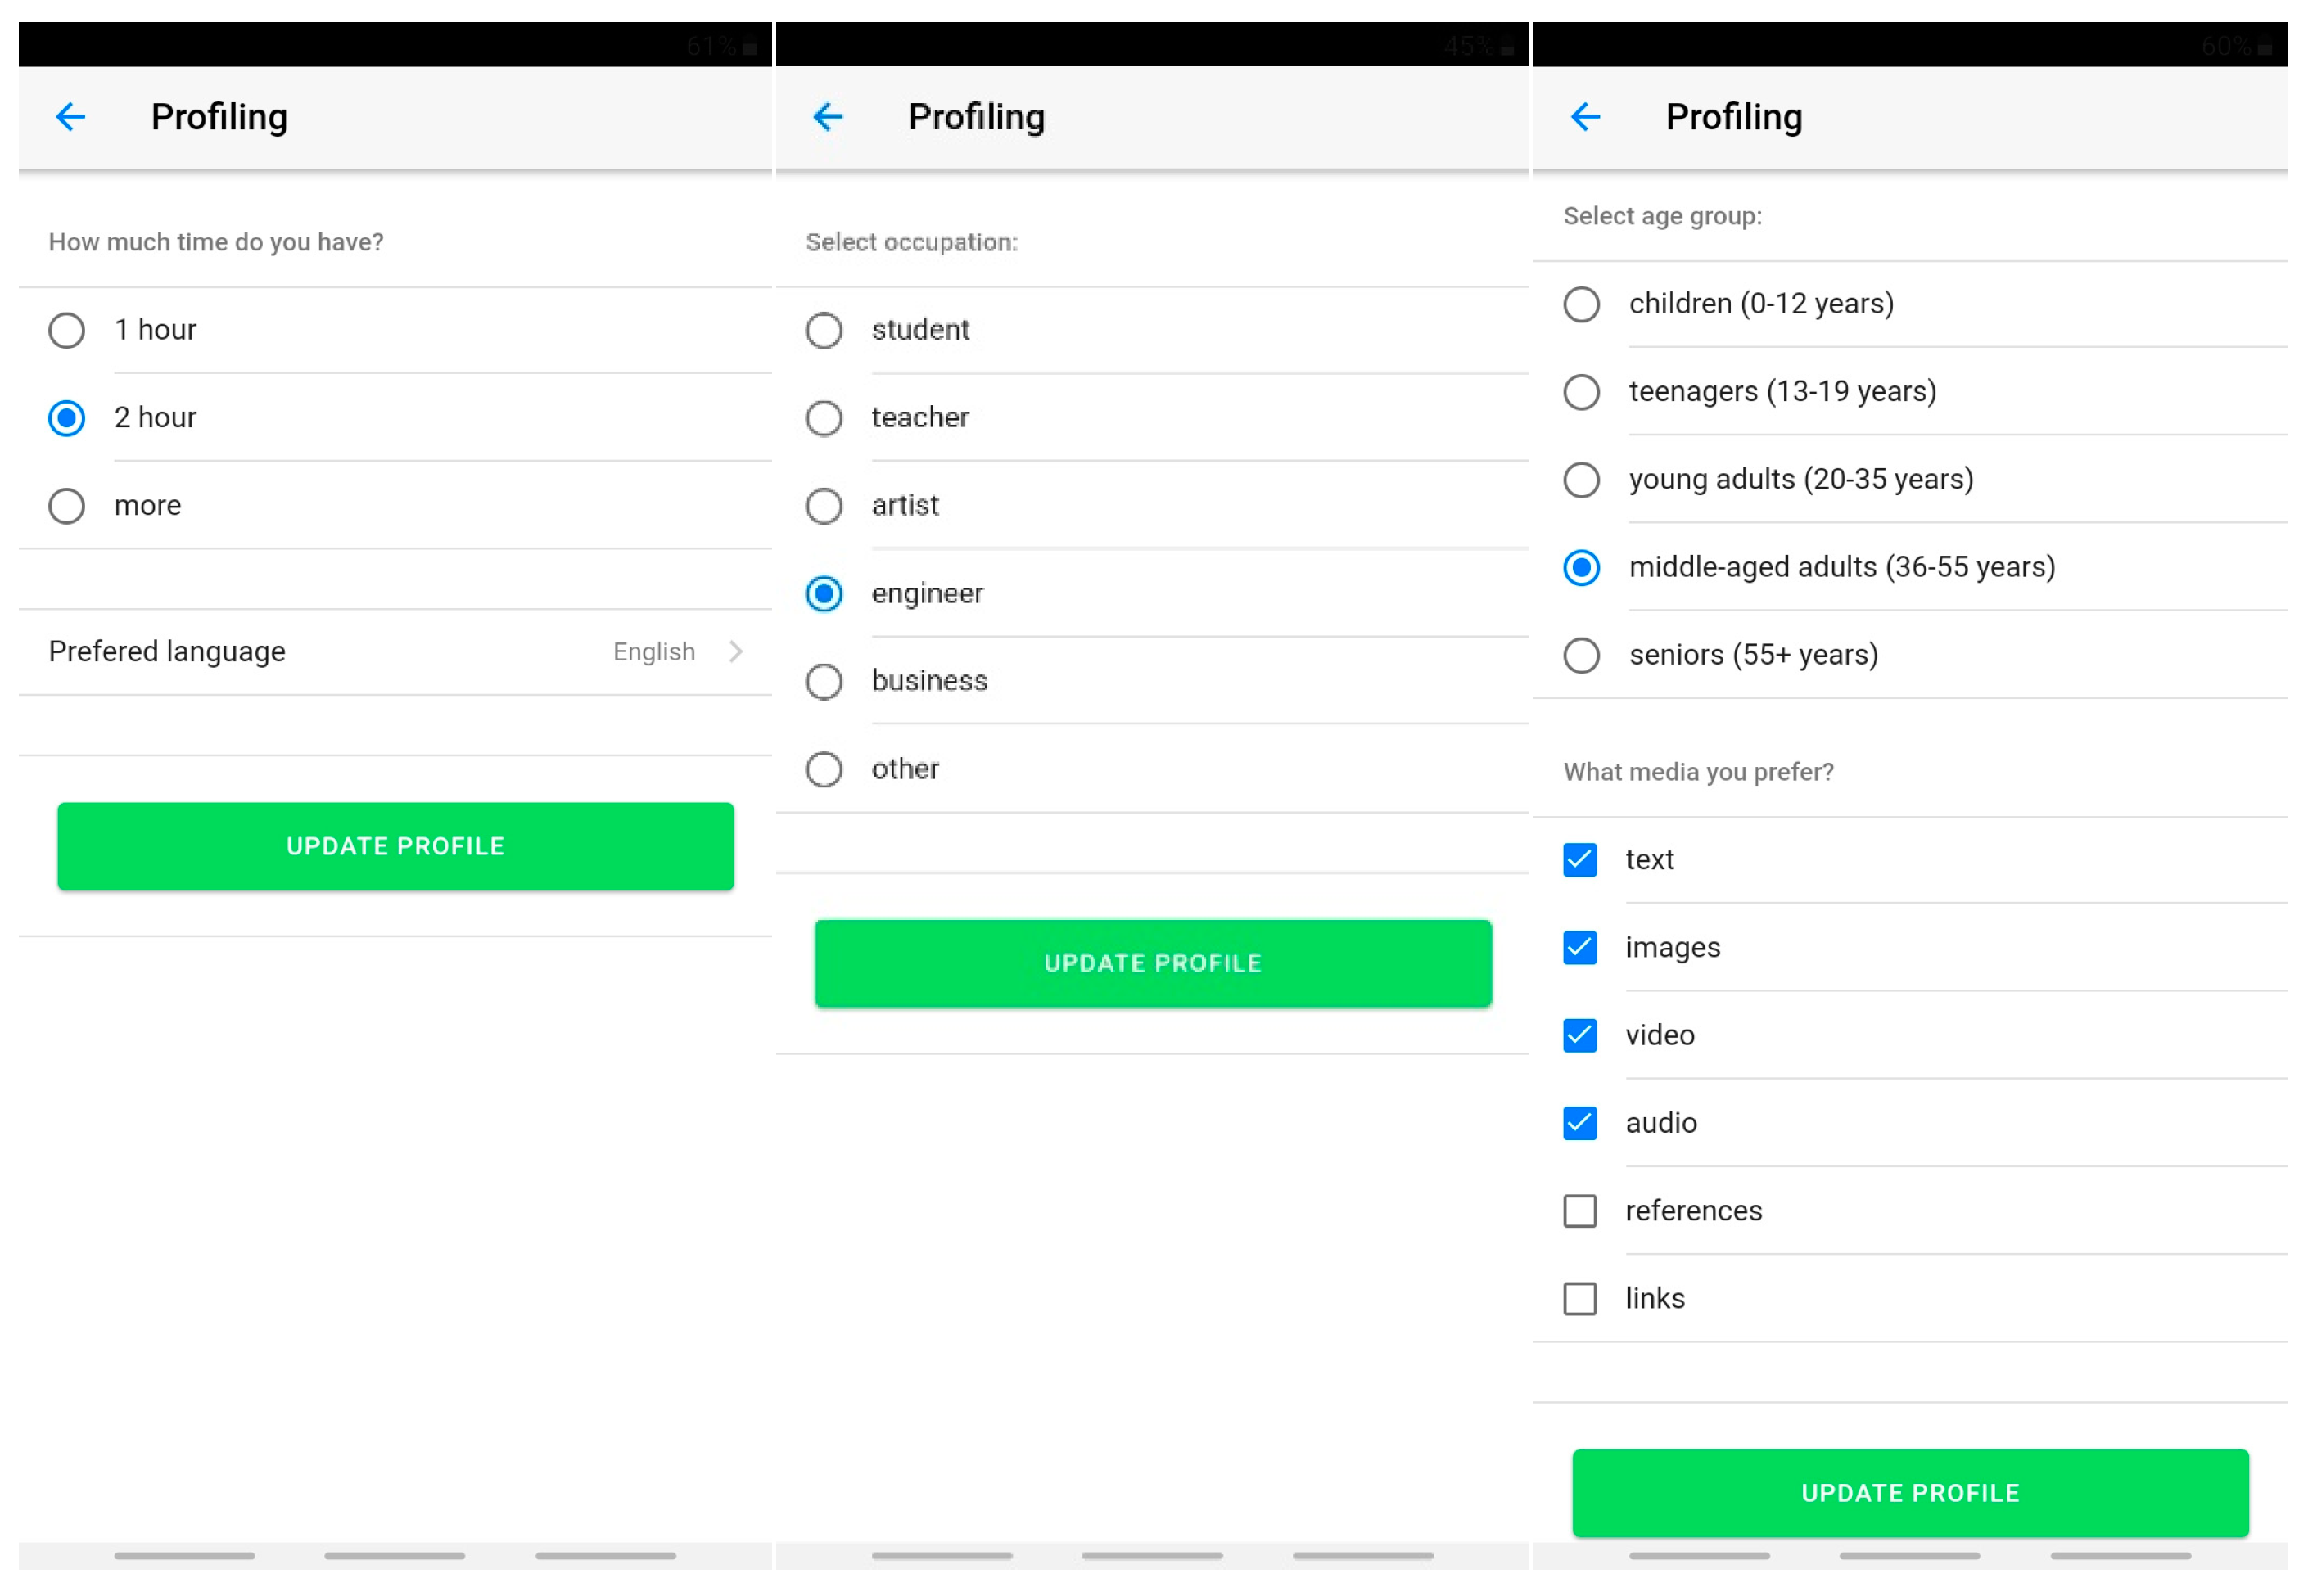Viewport: 2308px width, 1596px height.
Task: Tap back arrow on occupation Profiling screen
Action: (x=828, y=117)
